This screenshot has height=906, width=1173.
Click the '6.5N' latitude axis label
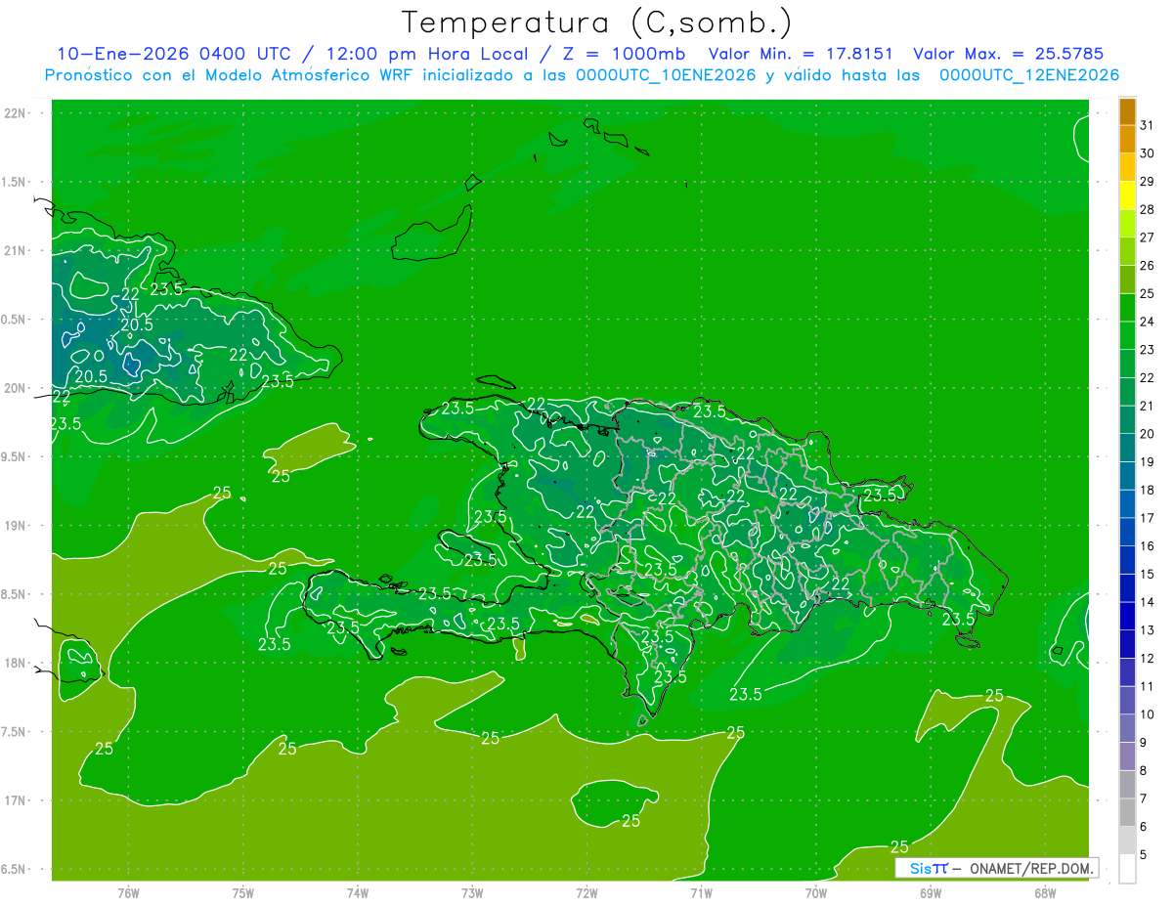pos(15,869)
